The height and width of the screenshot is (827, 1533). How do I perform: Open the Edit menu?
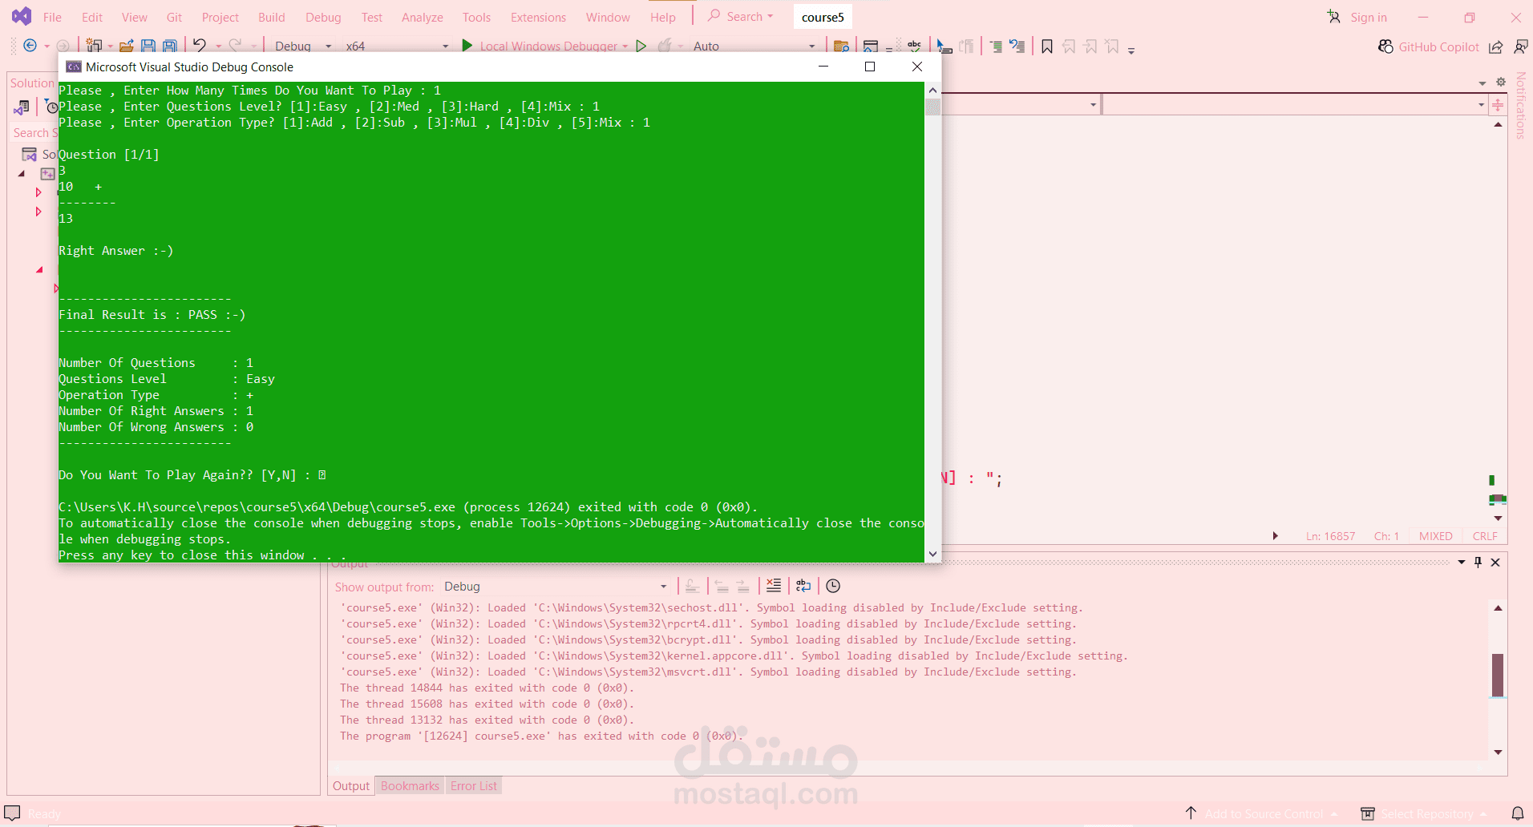pyautogui.click(x=92, y=17)
